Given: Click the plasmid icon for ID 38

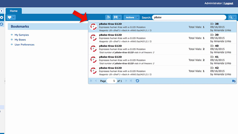Looking at the screenshot, I should (93, 27).
